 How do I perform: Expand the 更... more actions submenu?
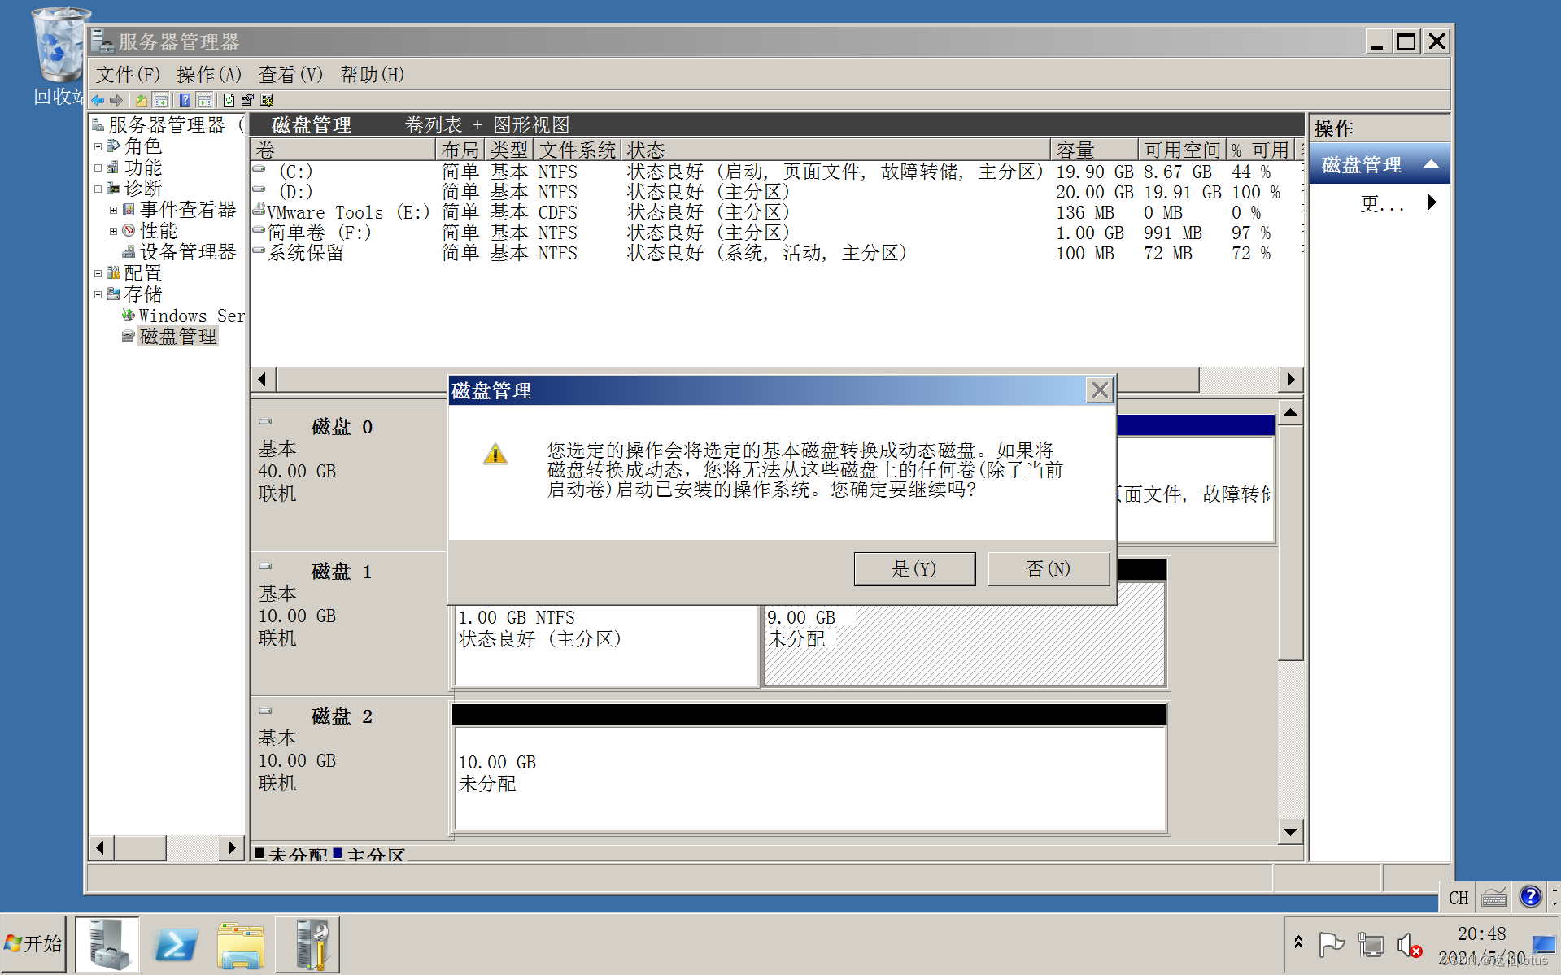(1432, 202)
